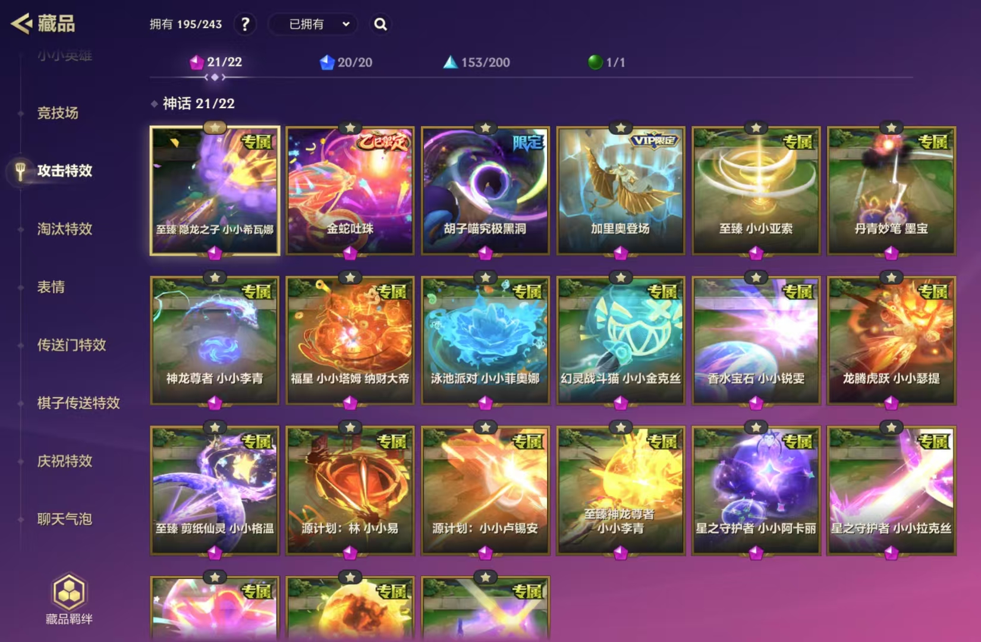Select the green orb 1/1 tab

tap(606, 62)
